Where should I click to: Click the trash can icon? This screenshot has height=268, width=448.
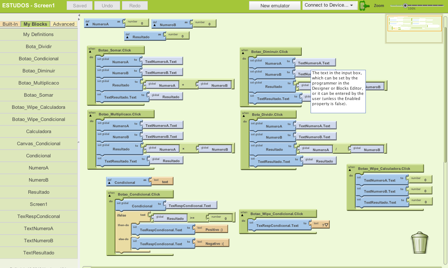[x=420, y=243]
